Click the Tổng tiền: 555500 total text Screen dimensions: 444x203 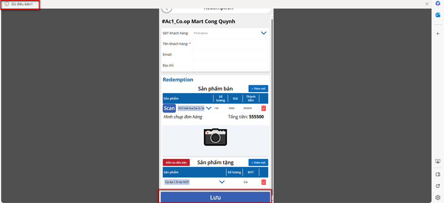(x=246, y=116)
